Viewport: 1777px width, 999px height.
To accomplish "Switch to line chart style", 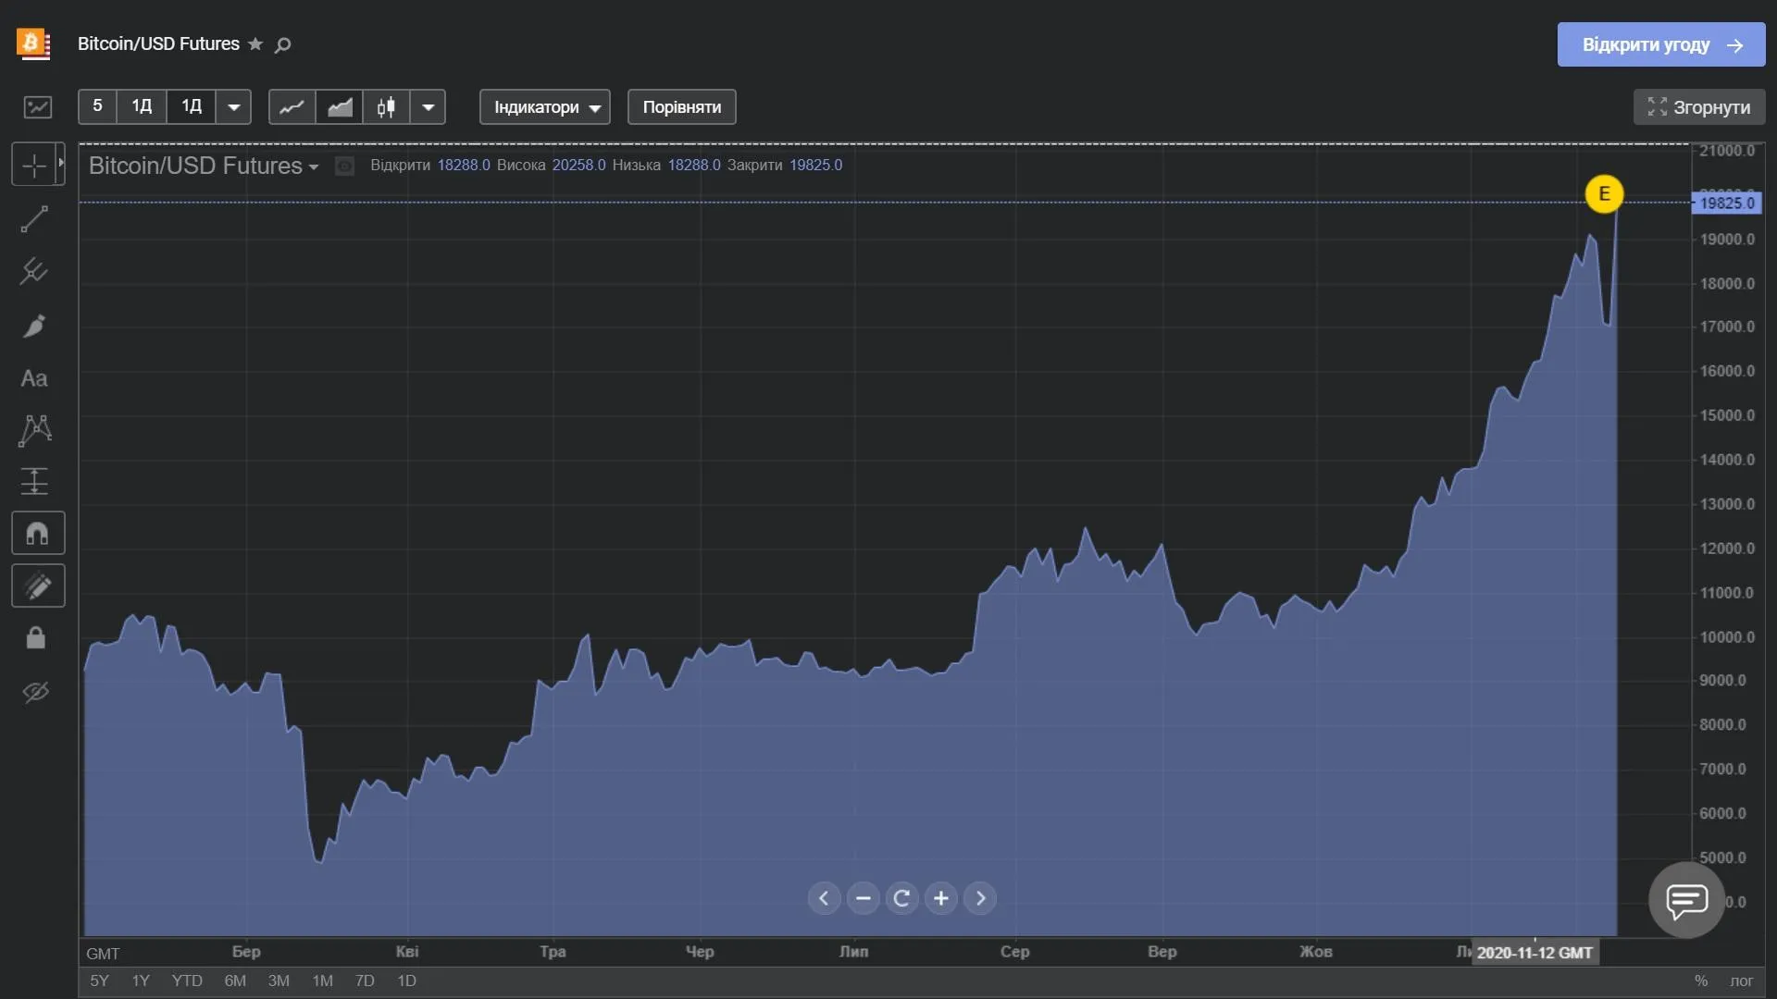I will coord(292,107).
